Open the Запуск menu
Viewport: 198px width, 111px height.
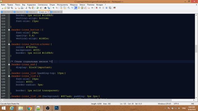[82, 5]
